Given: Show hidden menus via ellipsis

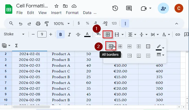Looking at the screenshot, I should [x=95, y=13].
